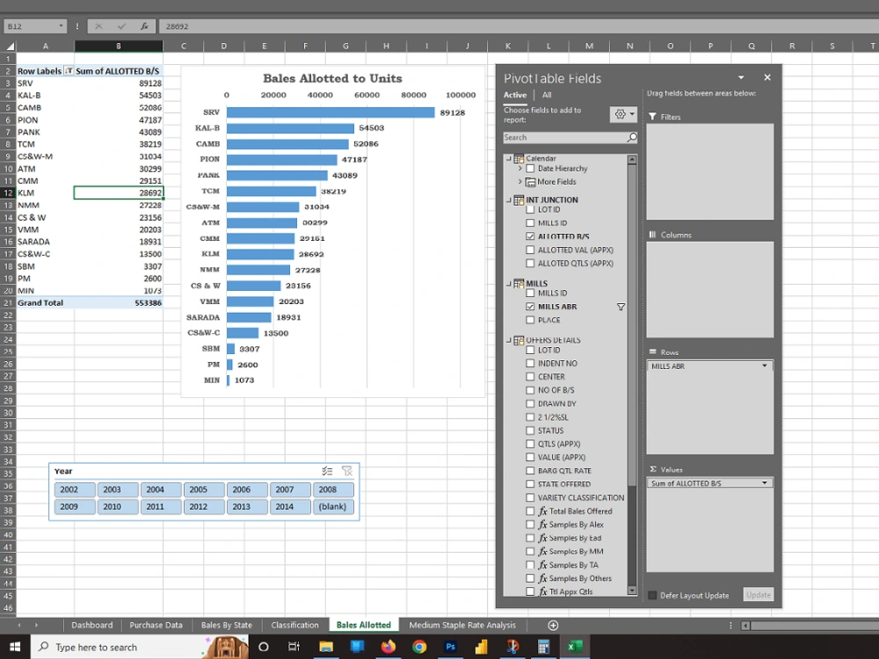Open the Classification sheet tab
Screen dimensions: 879x659
click(294, 626)
